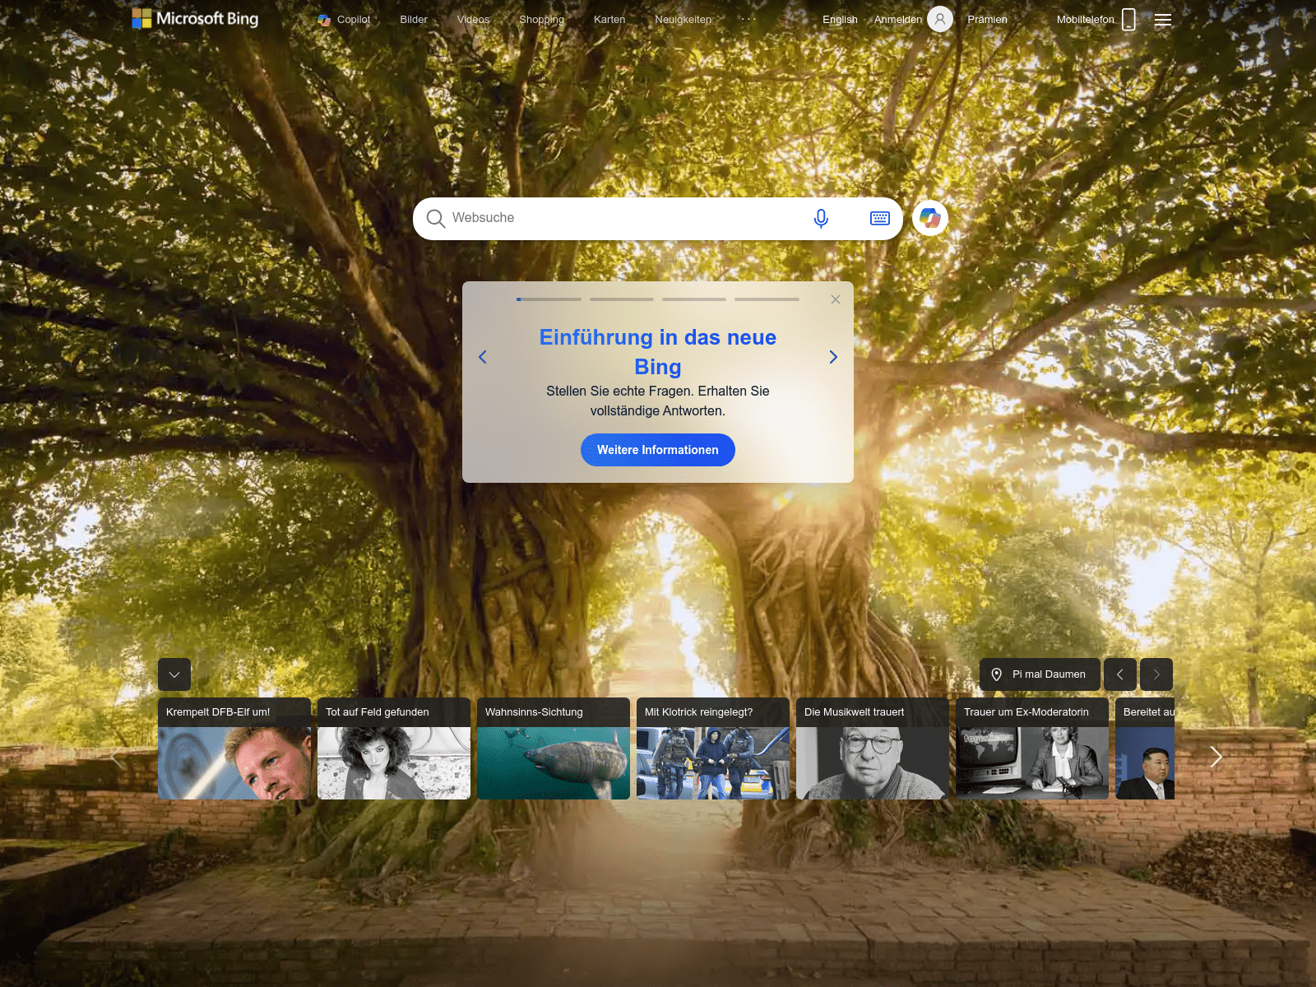Image resolution: width=1316 pixels, height=987 pixels.
Task: Open the partially visible Bereitet news card
Action: tap(1145, 748)
